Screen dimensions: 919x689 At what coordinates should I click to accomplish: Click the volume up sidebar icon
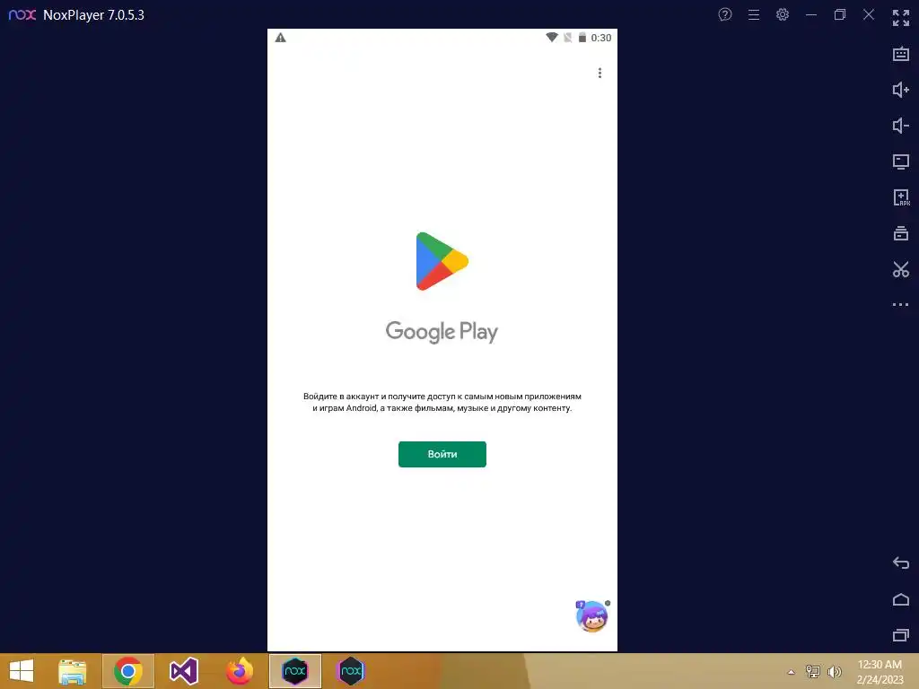(901, 90)
